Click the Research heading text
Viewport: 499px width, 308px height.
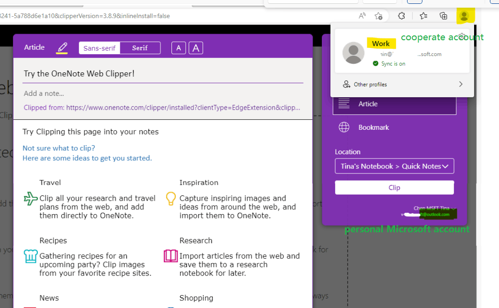coord(196,240)
